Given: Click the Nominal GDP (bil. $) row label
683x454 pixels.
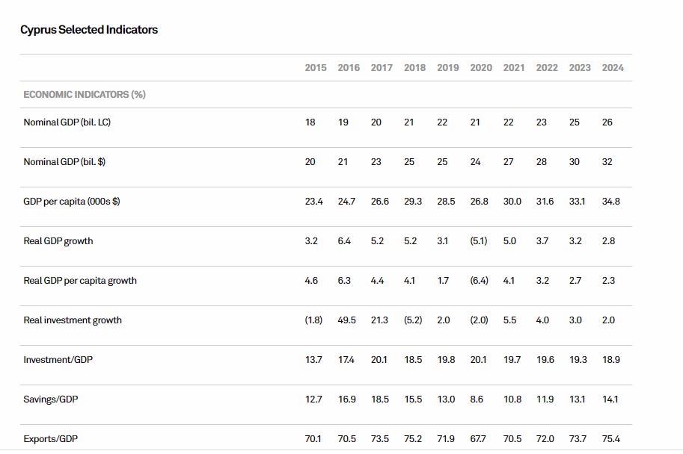Looking at the screenshot, I should (x=64, y=162).
